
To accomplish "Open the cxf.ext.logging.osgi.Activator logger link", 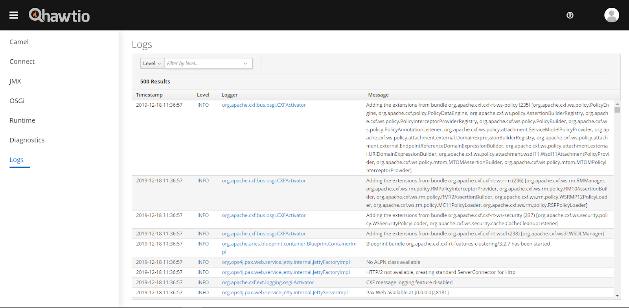I will (x=268, y=282).
